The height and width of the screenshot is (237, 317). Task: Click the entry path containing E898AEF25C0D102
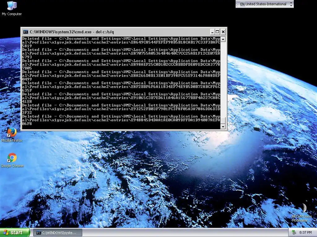click(x=121, y=64)
